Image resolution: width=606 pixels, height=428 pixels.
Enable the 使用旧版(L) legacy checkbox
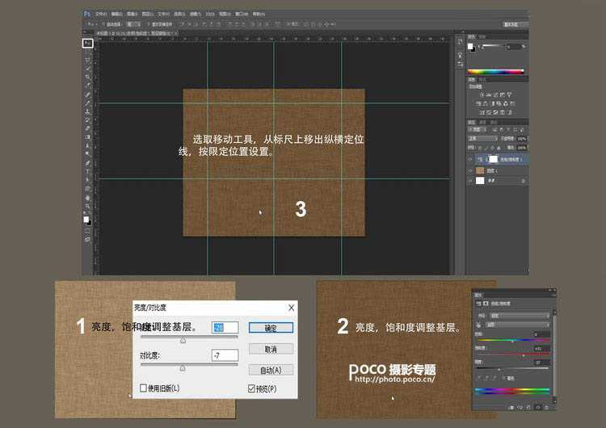click(x=144, y=388)
